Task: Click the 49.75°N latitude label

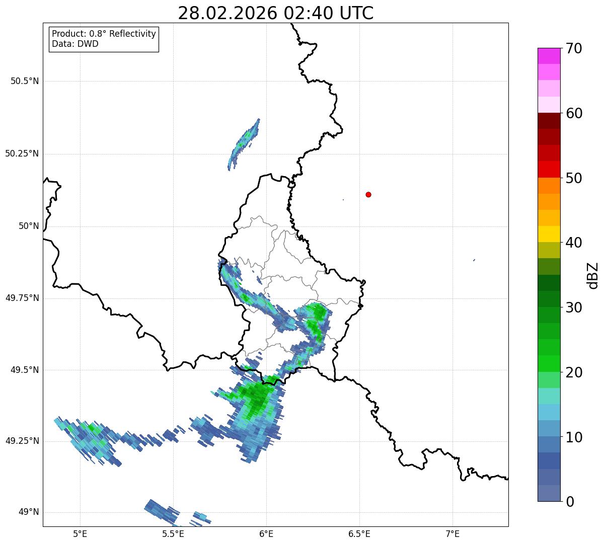Action: (x=22, y=298)
